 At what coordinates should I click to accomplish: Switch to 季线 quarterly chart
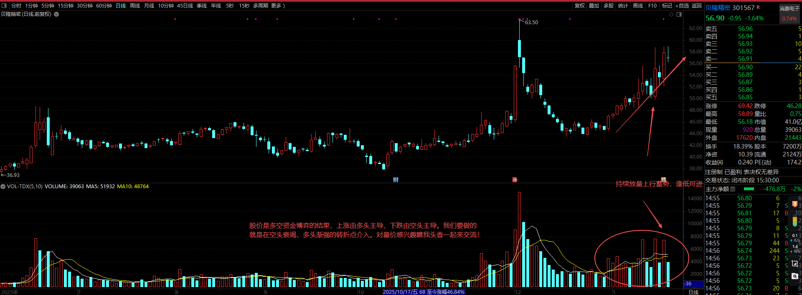(202, 6)
